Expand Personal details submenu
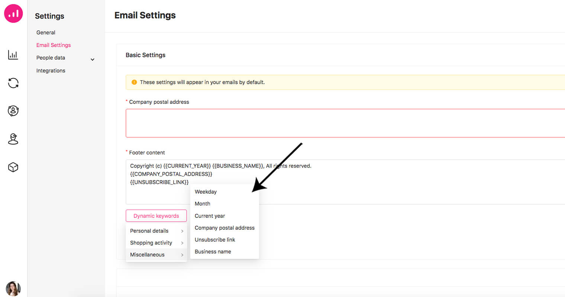This screenshot has height=297, width=565. (x=156, y=231)
